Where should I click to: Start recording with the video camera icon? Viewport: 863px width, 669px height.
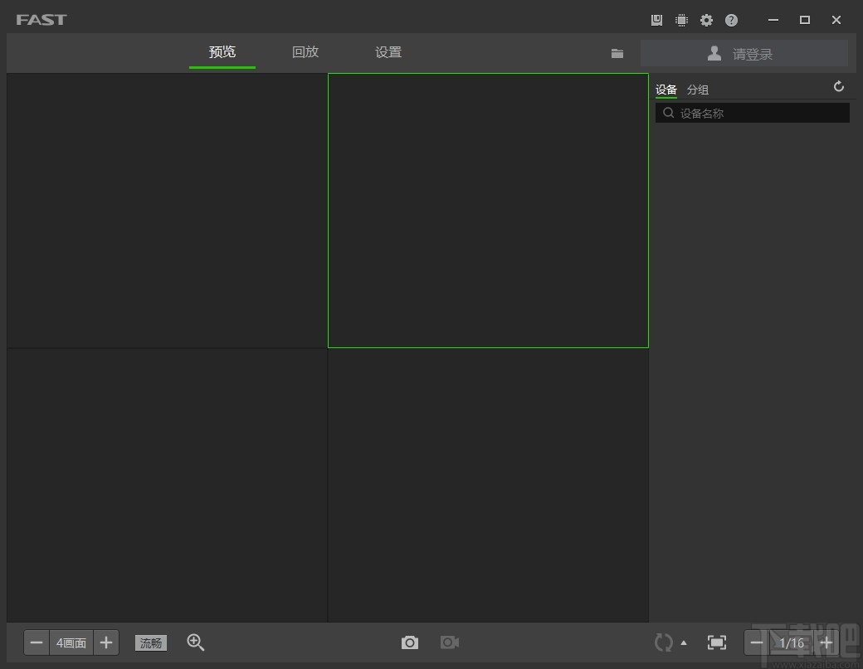pos(450,642)
